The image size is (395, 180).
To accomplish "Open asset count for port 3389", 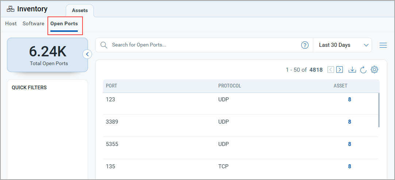I will pos(350,122).
